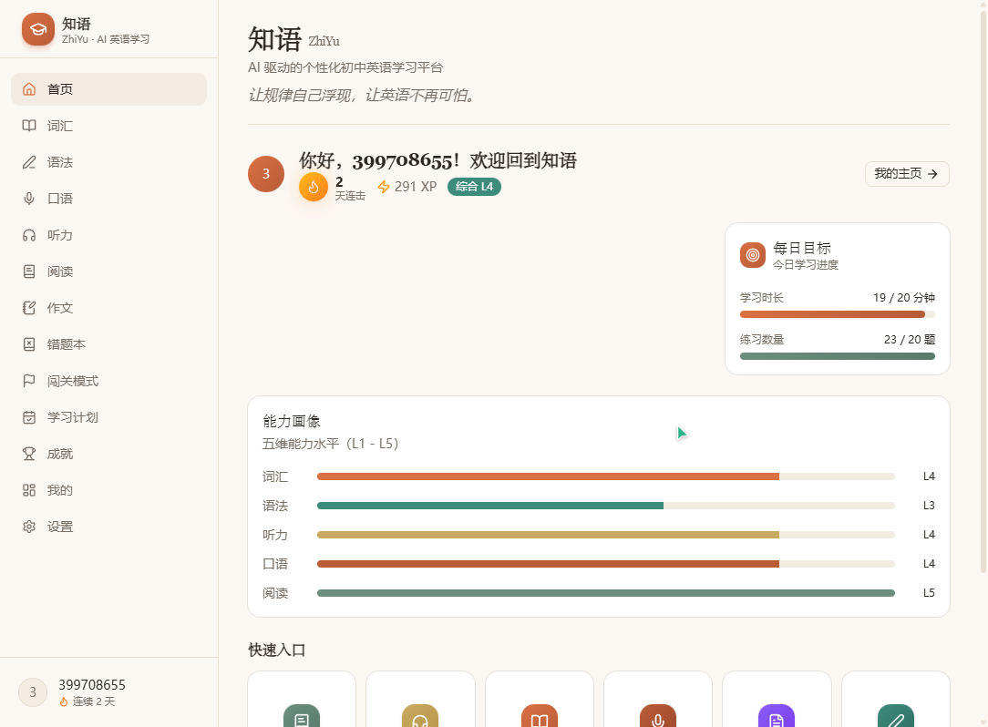
Task: Open 学习计划 in the sidebar
Action: tap(109, 417)
